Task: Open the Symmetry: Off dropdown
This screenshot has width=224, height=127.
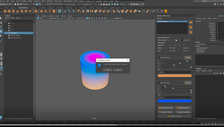Action: (87, 4)
